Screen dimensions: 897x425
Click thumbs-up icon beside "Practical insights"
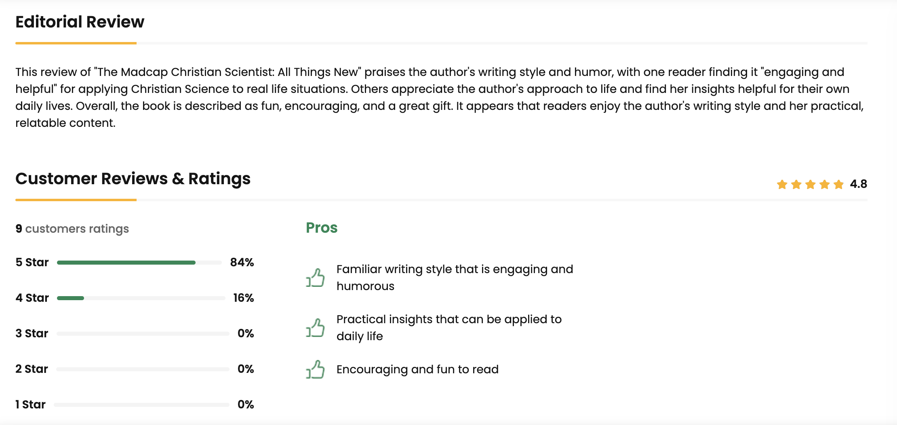click(x=316, y=328)
